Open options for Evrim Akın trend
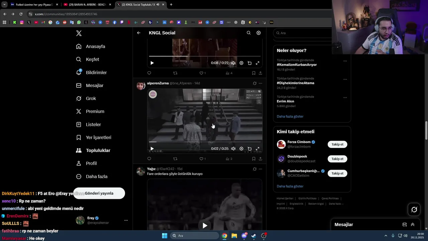This screenshot has height=241, width=428. [345, 98]
